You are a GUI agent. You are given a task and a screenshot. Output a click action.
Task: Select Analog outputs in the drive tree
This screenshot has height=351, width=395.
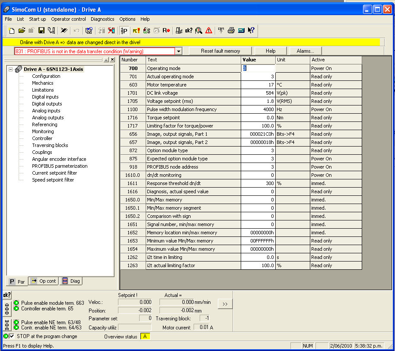(48, 118)
